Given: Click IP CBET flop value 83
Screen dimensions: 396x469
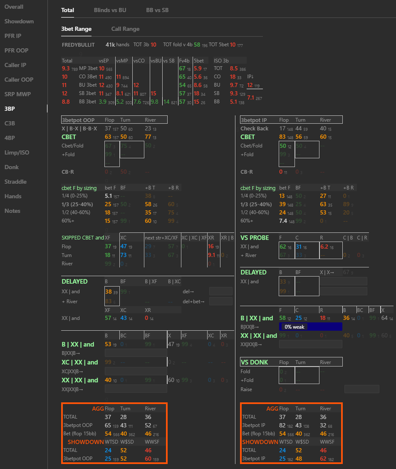Looking at the screenshot, I should tap(282, 137).
